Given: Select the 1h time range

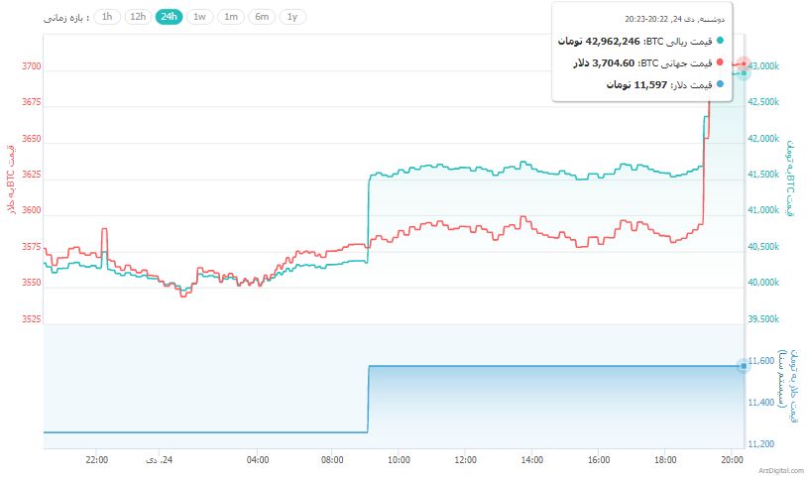Looking at the screenshot, I should click(107, 17).
